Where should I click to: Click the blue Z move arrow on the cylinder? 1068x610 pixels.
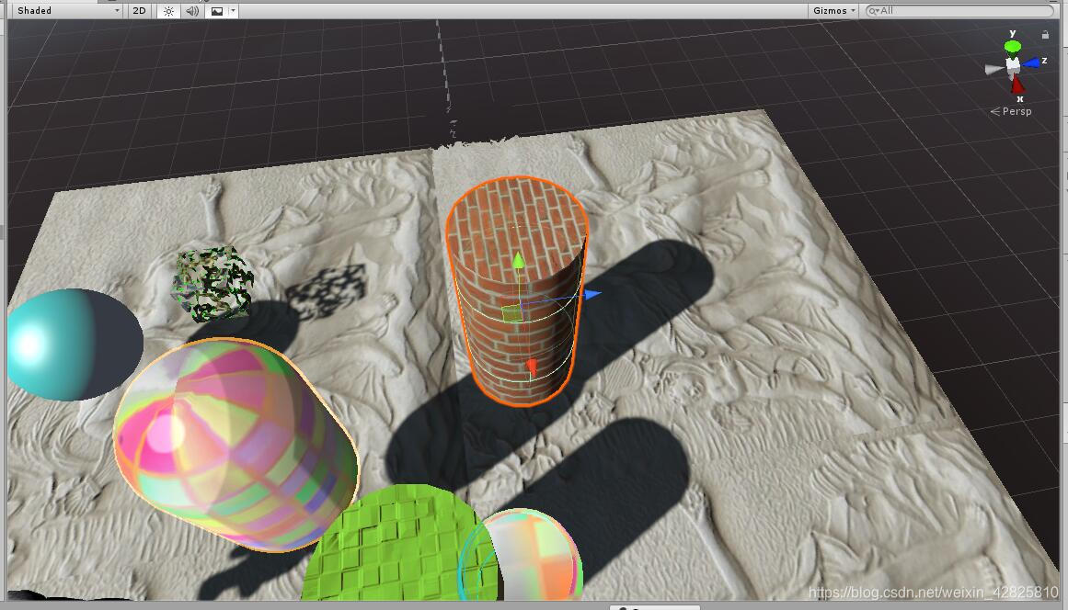click(592, 294)
